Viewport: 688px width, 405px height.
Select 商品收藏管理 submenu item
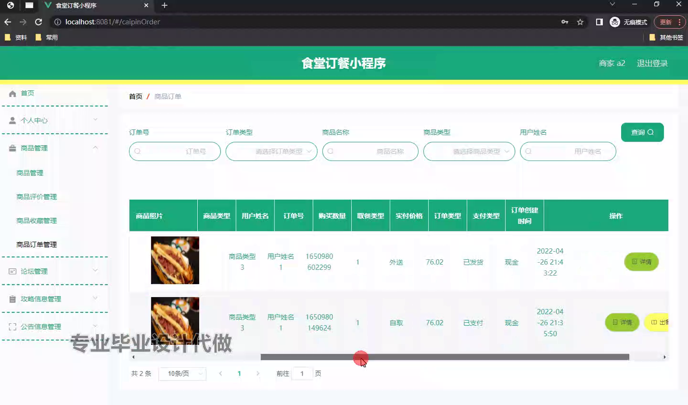36,221
